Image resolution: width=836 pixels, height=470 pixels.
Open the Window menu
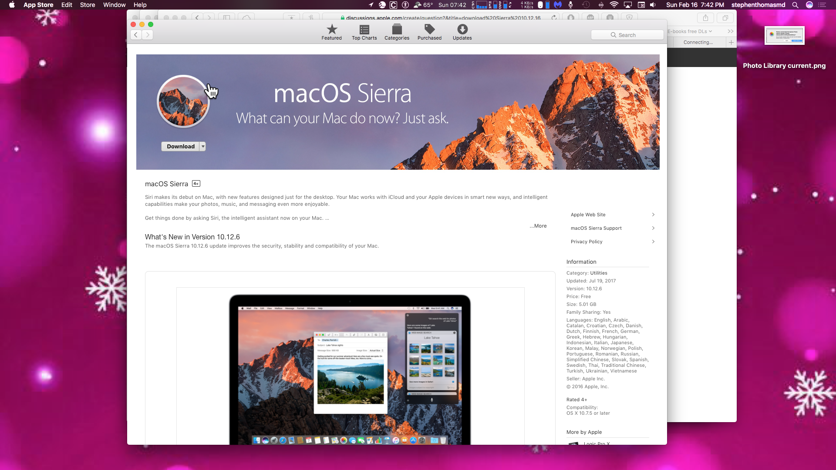115,5
